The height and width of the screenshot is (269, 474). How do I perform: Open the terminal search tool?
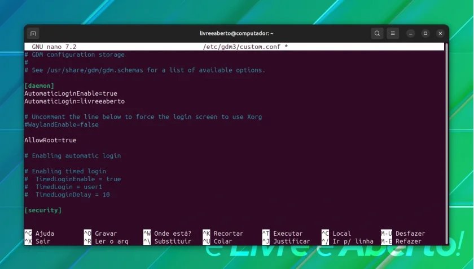[377, 33]
